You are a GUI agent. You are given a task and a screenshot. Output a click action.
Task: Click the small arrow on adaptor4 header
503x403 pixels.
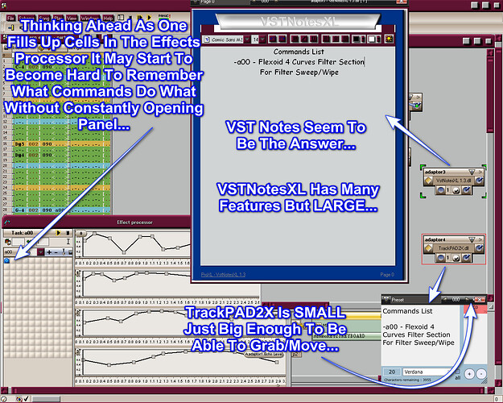coord(480,239)
